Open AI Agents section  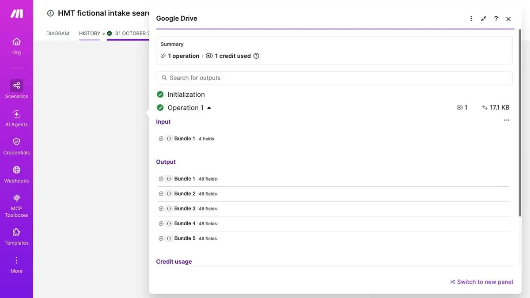(x=16, y=118)
